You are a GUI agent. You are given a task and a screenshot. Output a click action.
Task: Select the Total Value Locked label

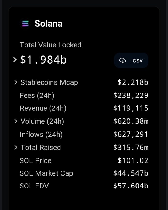[51, 45]
